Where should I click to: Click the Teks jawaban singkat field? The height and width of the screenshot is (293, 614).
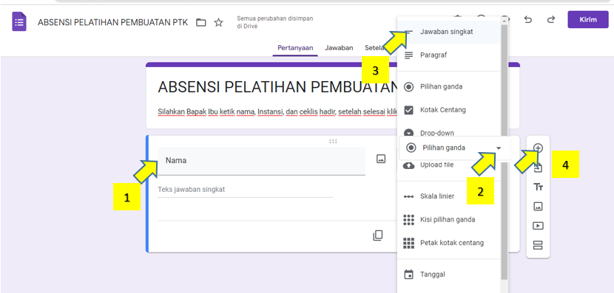point(245,190)
